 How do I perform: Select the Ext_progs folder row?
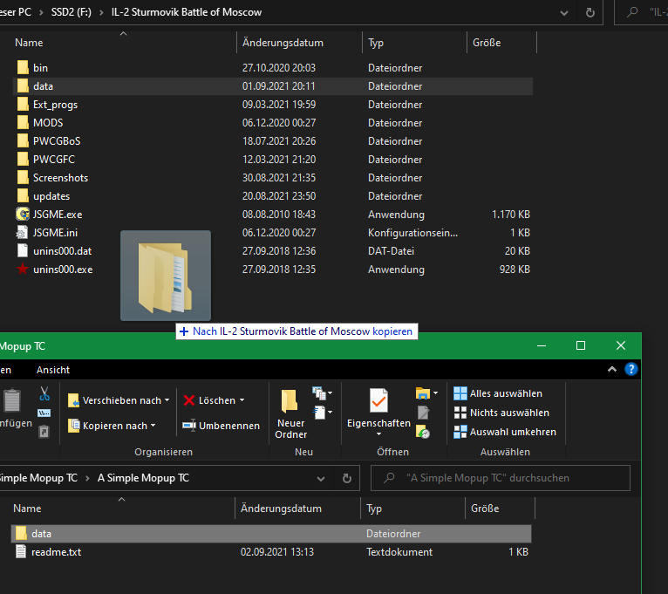273,105
